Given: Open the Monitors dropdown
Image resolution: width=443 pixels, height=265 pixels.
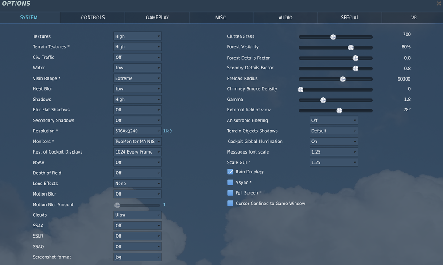Looking at the screenshot, I should point(137,142).
